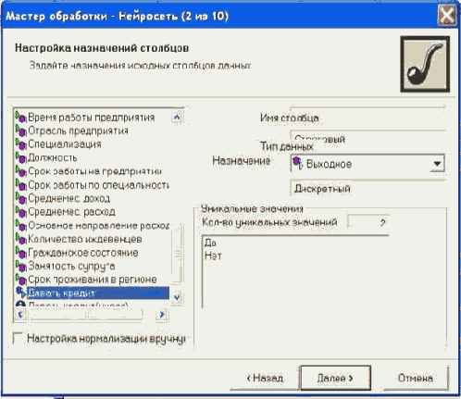The height and width of the screenshot is (399, 461).
Task: Select Срок проживания в регионе item
Action: pos(93,280)
